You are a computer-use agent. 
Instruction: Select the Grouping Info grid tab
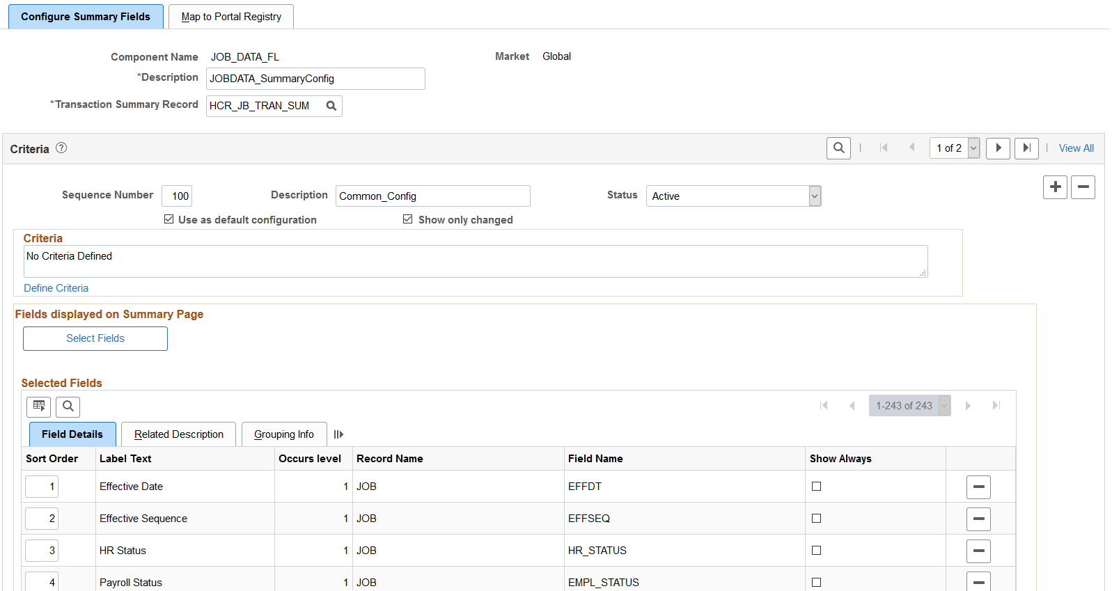coord(284,434)
